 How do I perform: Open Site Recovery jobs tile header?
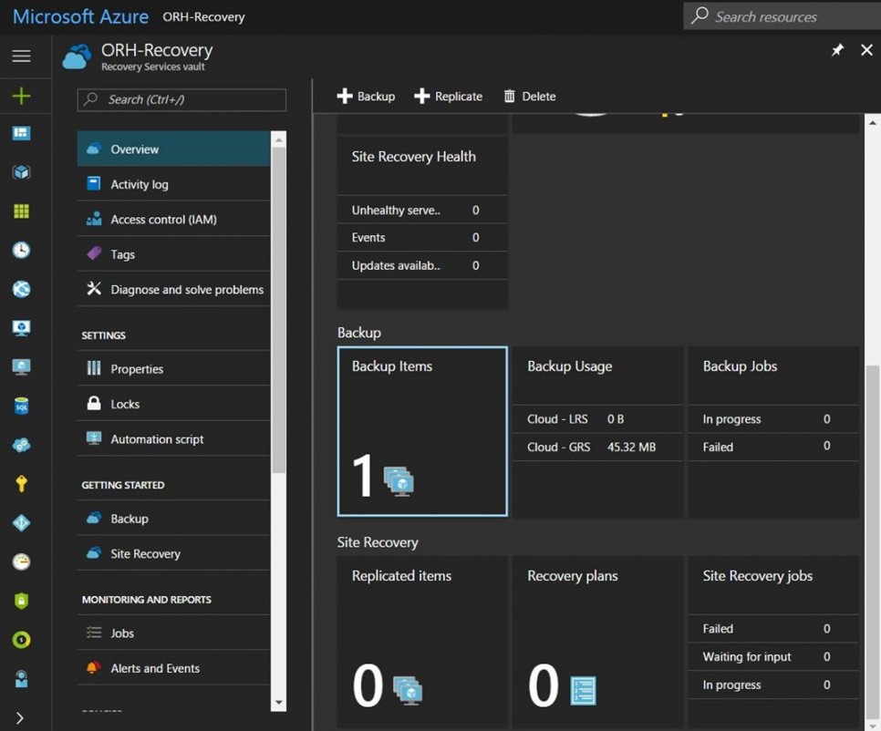(773, 584)
